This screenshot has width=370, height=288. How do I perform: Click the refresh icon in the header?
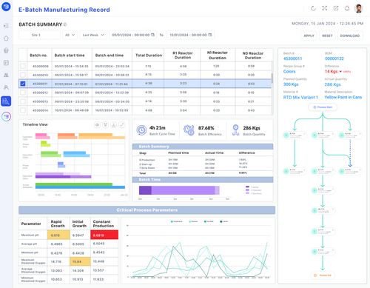coord(313,8)
